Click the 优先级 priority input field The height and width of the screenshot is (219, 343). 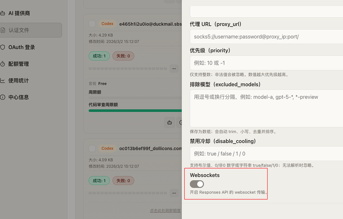tap(266, 63)
